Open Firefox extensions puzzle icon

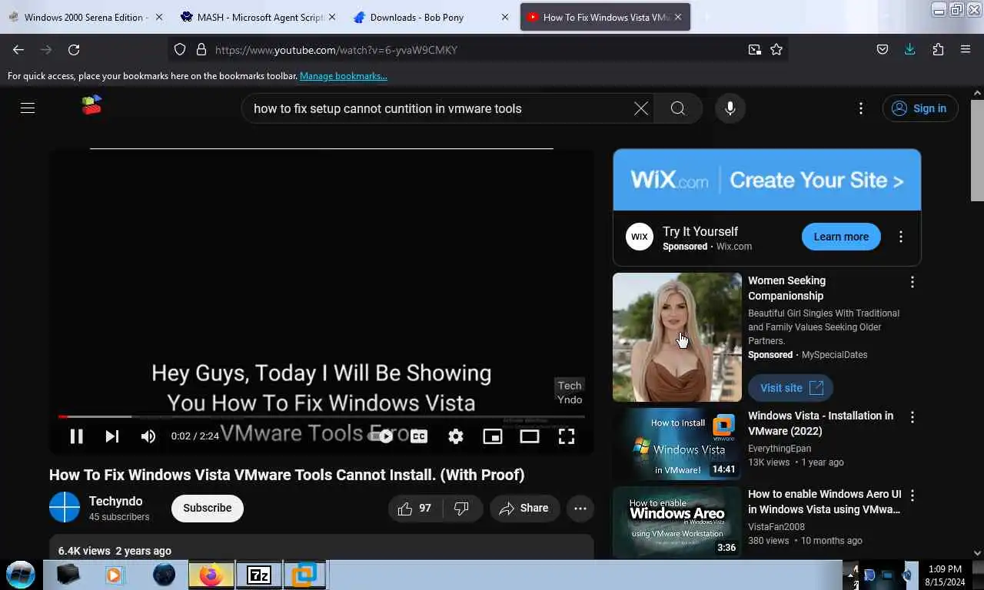pos(938,49)
